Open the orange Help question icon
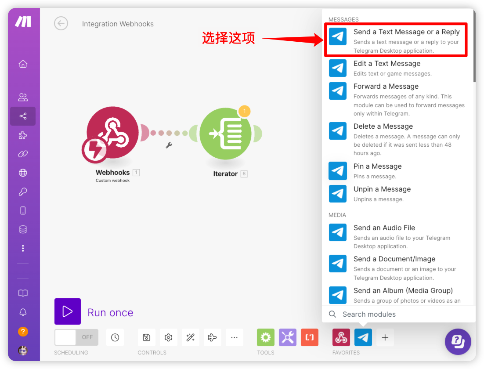Viewport: 484px width, 369px height. 23,332
